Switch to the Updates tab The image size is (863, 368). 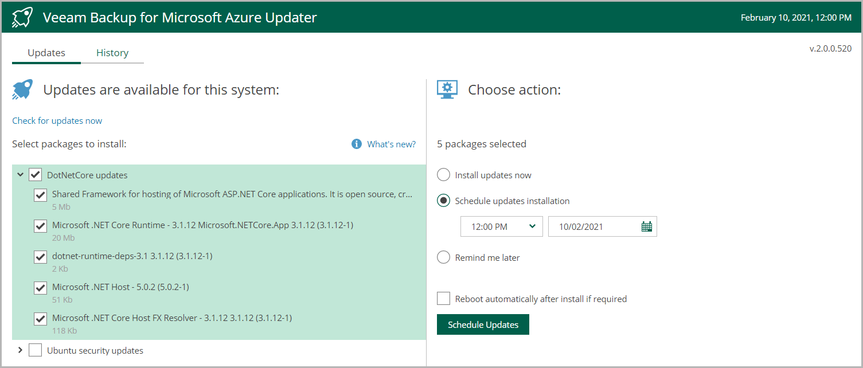(x=46, y=53)
